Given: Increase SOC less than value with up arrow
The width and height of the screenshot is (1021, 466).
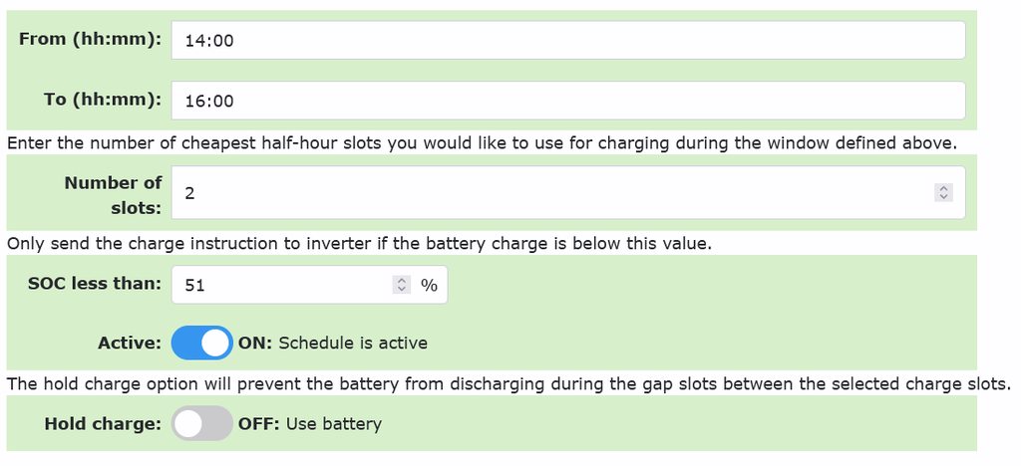Looking at the screenshot, I should (402, 280).
